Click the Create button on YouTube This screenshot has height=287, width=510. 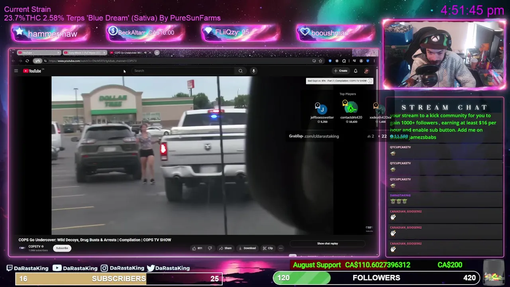[x=341, y=71]
